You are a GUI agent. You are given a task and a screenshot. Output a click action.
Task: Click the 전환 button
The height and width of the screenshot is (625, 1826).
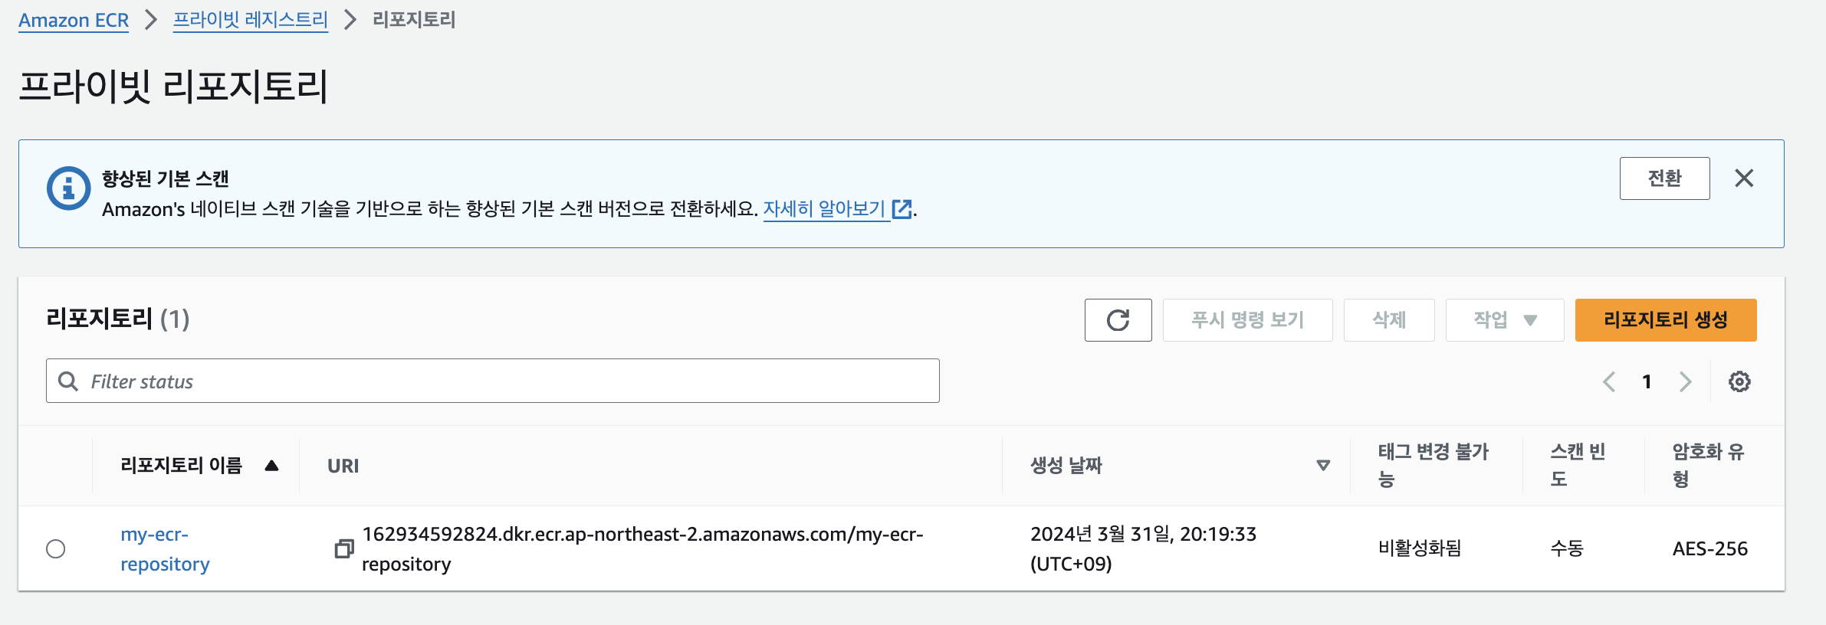pos(1664,178)
